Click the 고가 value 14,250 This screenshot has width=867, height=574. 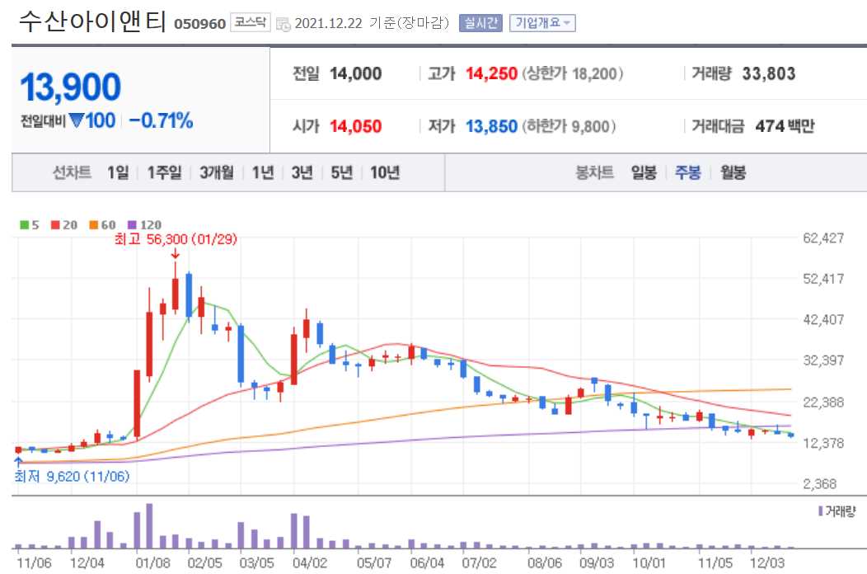pos(491,73)
